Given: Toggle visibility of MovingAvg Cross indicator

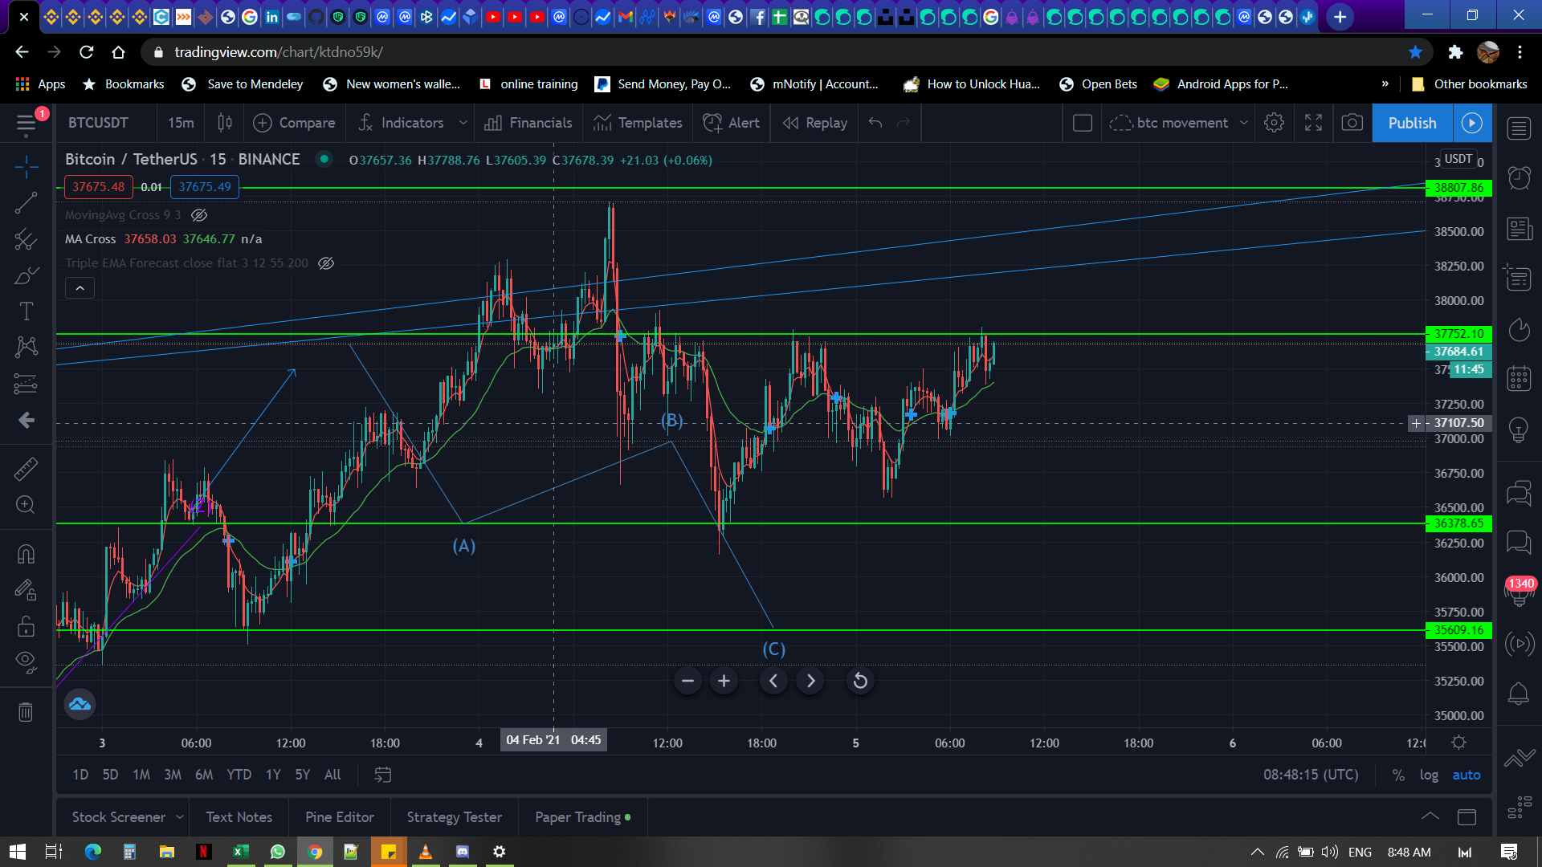Looking at the screenshot, I should click(x=199, y=215).
